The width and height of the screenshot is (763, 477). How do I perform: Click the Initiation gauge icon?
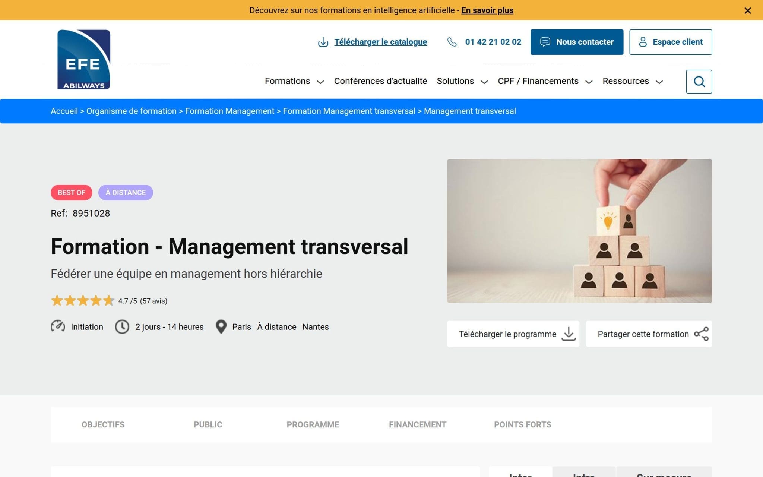tap(58, 326)
